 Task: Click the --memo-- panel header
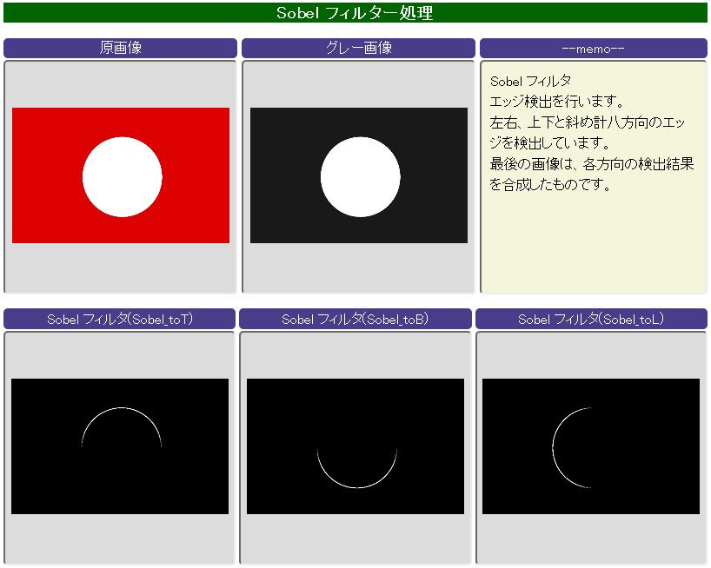(x=593, y=48)
